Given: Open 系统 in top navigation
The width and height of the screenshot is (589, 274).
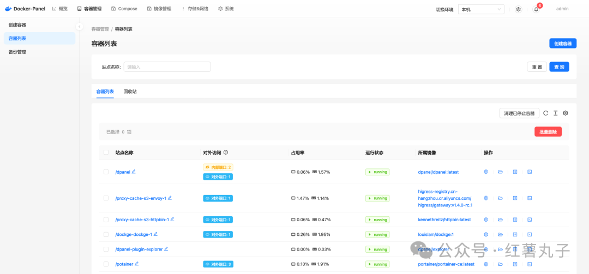Looking at the screenshot, I should (226, 9).
